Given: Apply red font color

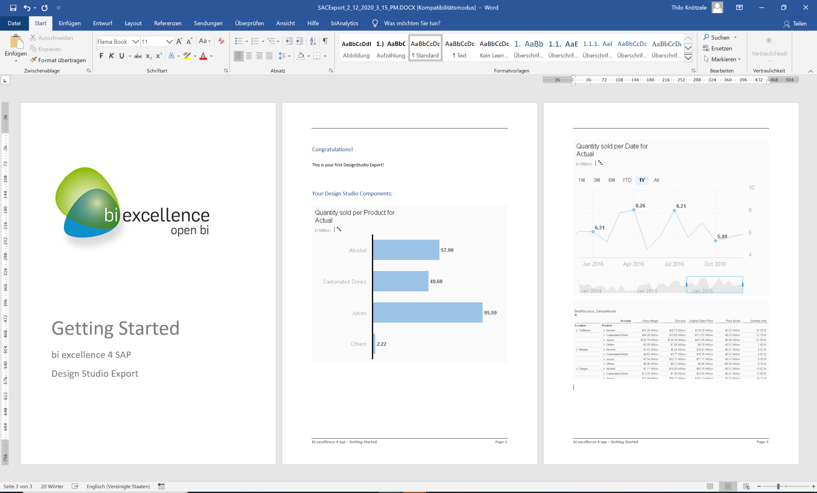Looking at the screenshot, I should click(x=203, y=56).
